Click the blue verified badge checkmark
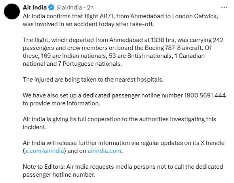Image resolution: width=234 pixels, height=183 pixels. (51, 7)
